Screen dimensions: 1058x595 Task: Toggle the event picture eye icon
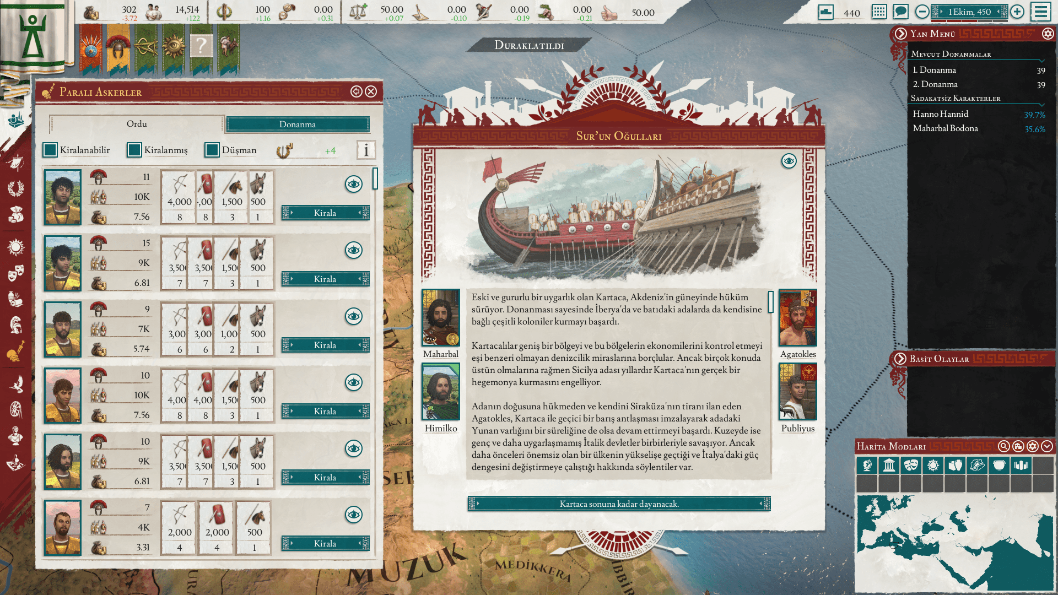click(789, 161)
